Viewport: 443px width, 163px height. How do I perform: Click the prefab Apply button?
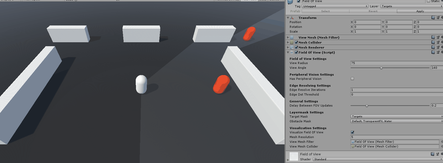point(420,11)
